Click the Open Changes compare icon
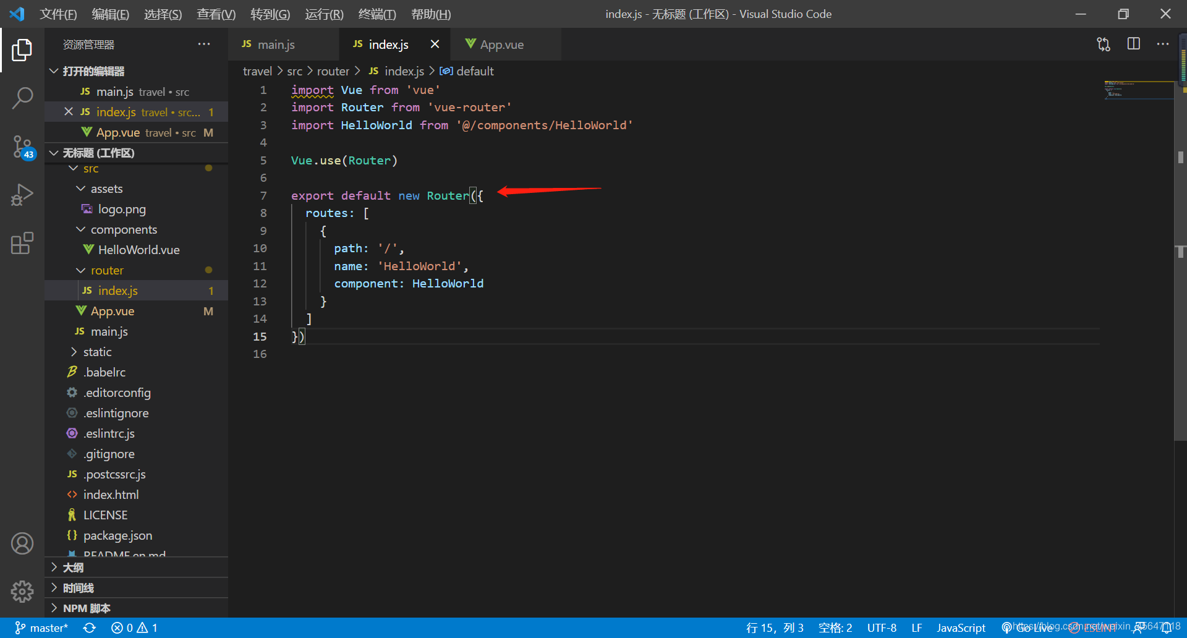The image size is (1187, 638). [x=1104, y=44]
